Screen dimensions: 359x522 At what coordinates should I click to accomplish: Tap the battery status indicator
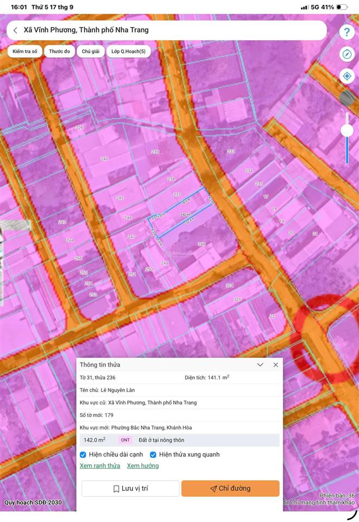[342, 7]
